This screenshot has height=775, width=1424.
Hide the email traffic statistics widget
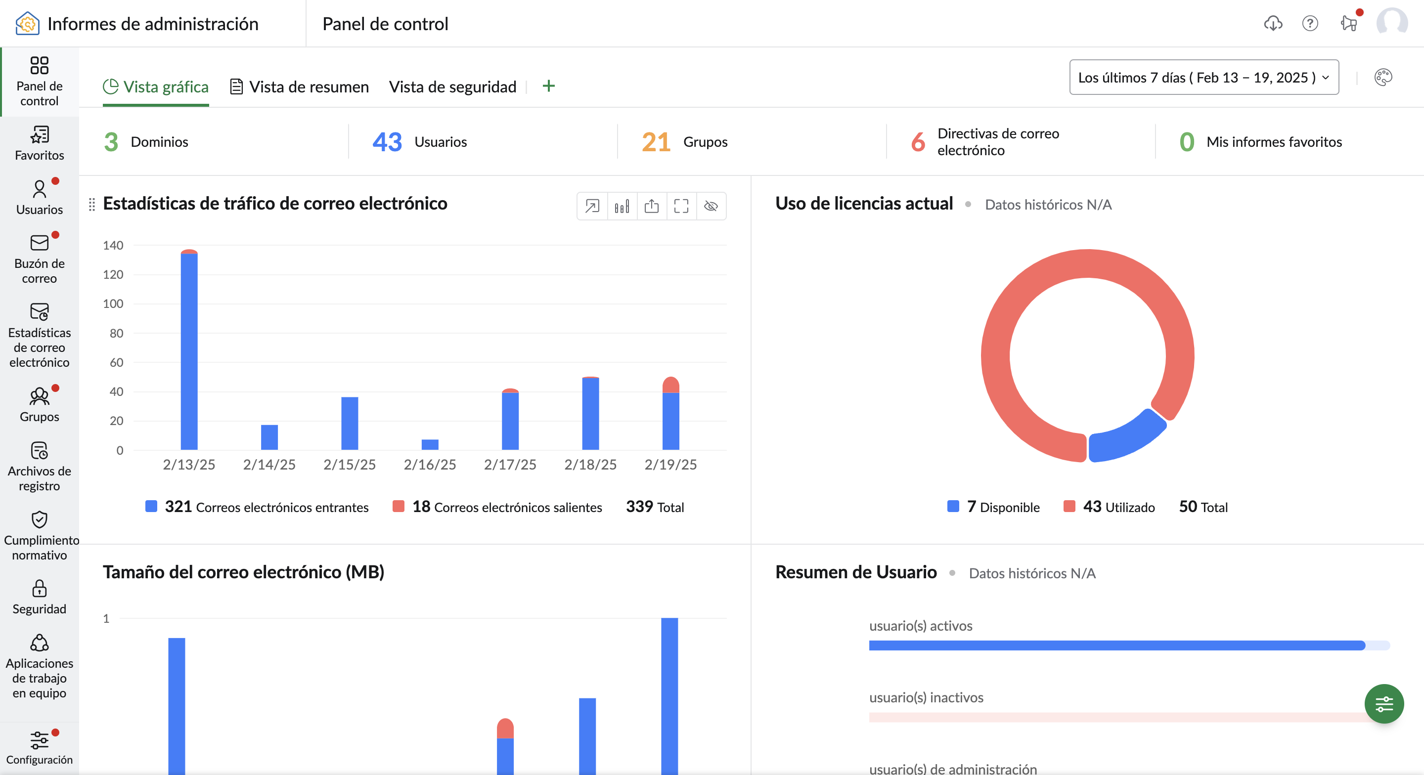pyautogui.click(x=711, y=206)
